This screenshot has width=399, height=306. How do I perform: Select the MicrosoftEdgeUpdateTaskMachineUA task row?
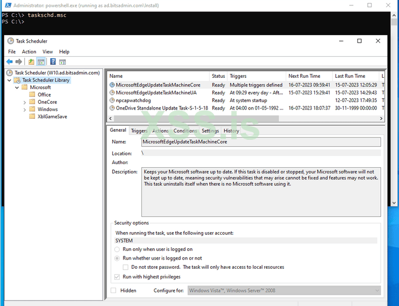click(156, 93)
